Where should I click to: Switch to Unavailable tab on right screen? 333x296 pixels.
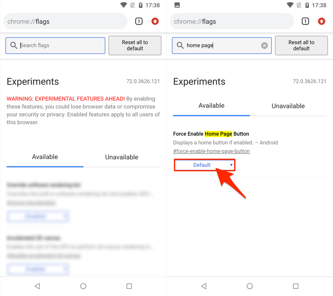click(x=288, y=106)
